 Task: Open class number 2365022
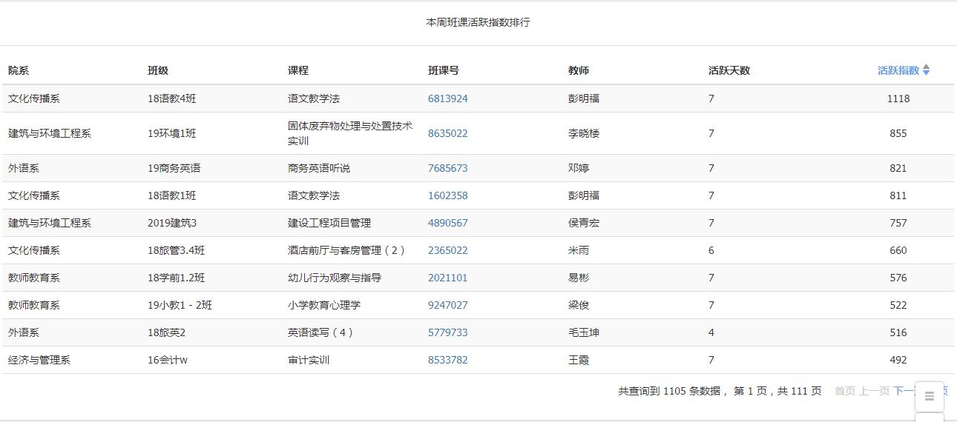pos(448,250)
